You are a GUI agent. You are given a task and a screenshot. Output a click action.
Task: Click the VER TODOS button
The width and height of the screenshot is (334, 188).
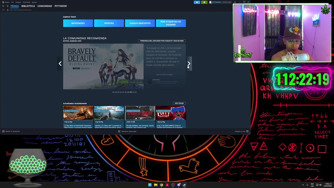[179, 103]
